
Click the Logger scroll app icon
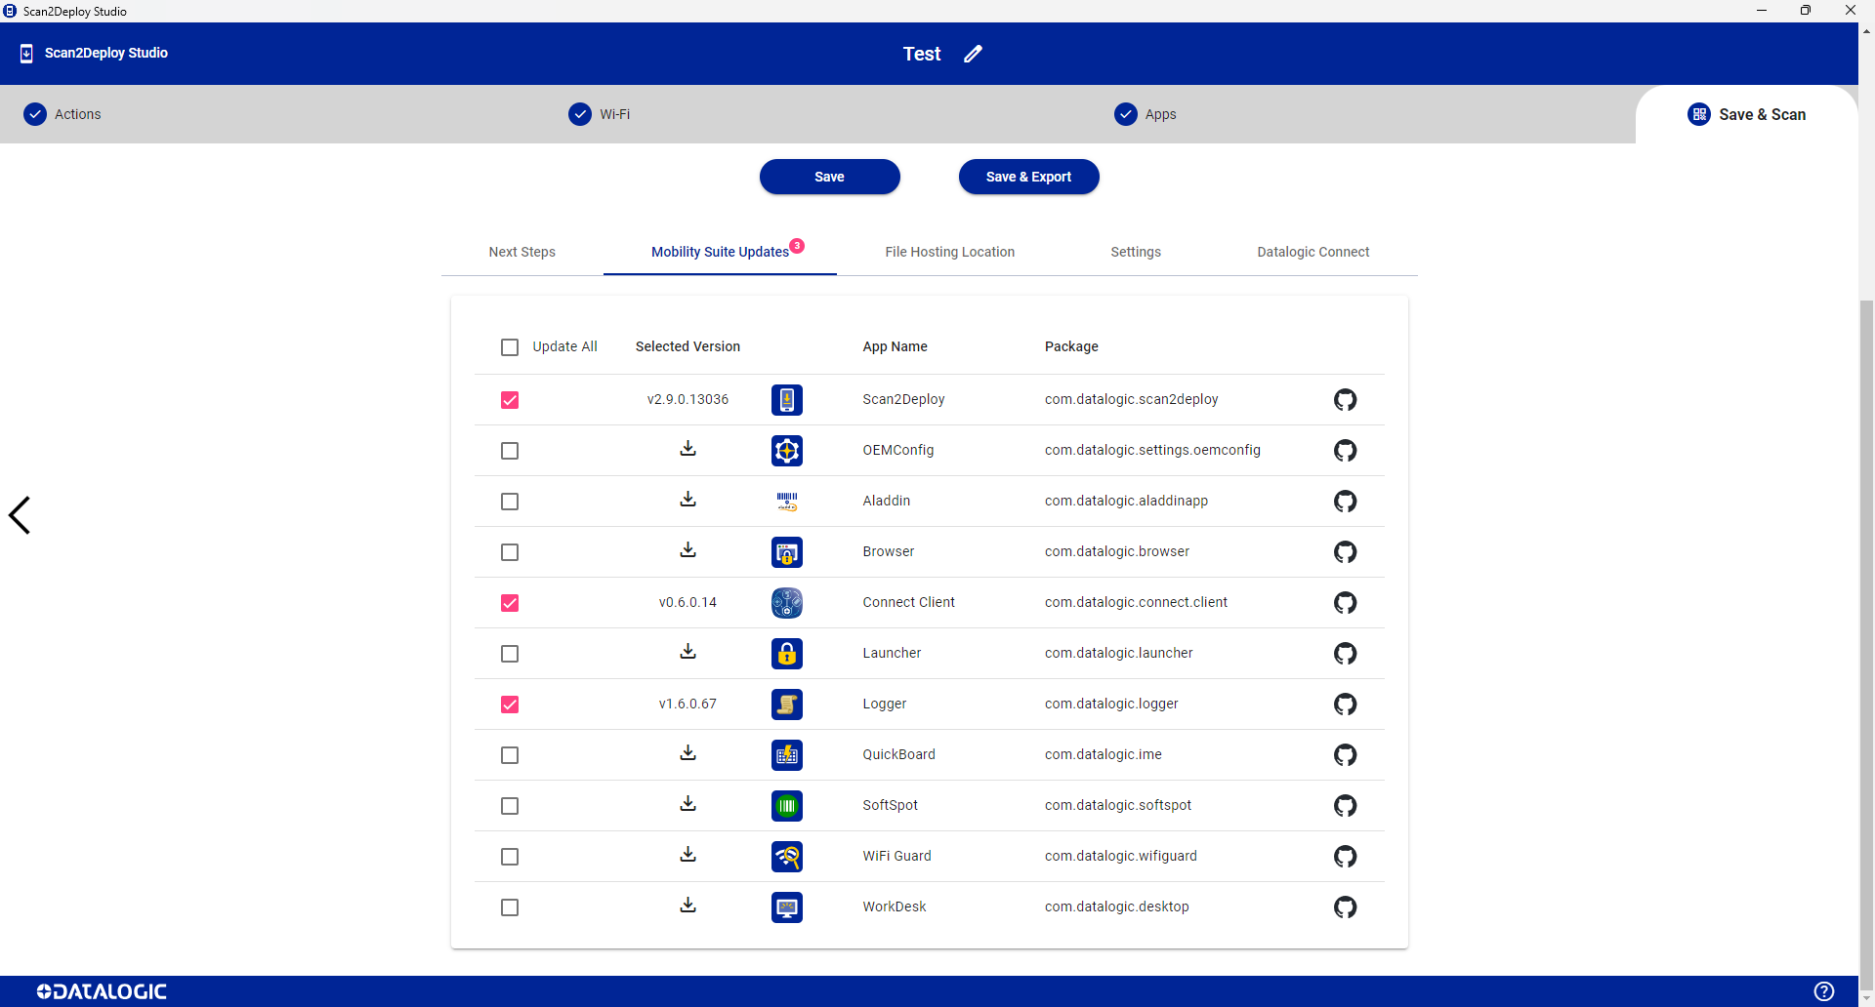[786, 704]
